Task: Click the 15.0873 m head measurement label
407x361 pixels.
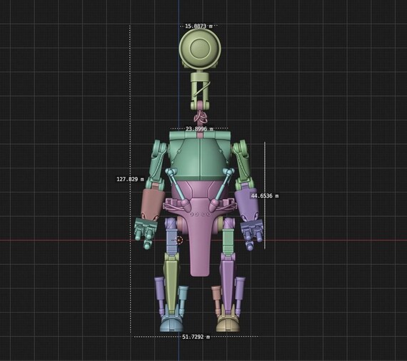Action: pos(199,26)
